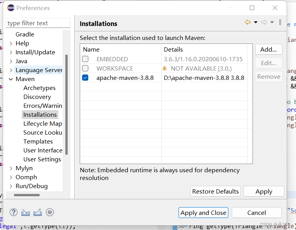Maximize the Preferences dialog
296x230 pixels.
tap(252, 8)
